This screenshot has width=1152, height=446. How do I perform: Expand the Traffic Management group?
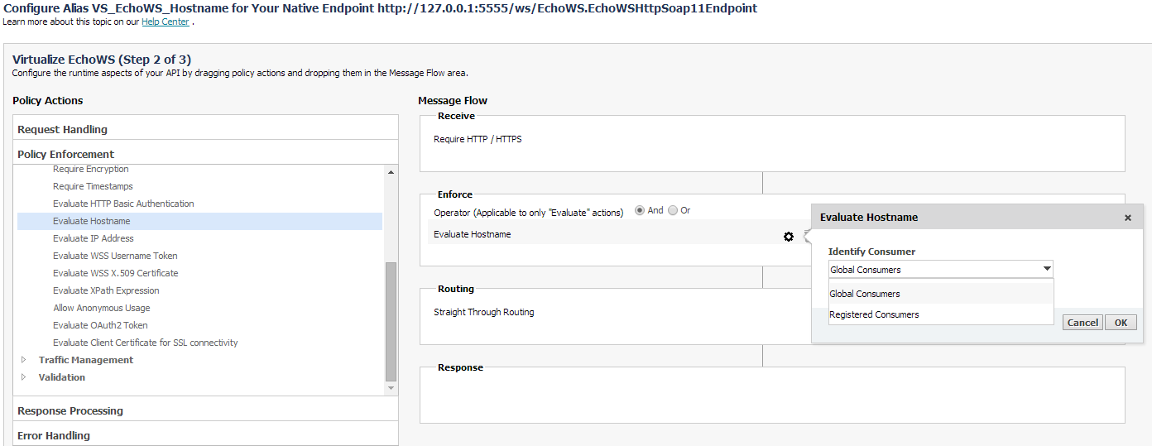click(23, 360)
